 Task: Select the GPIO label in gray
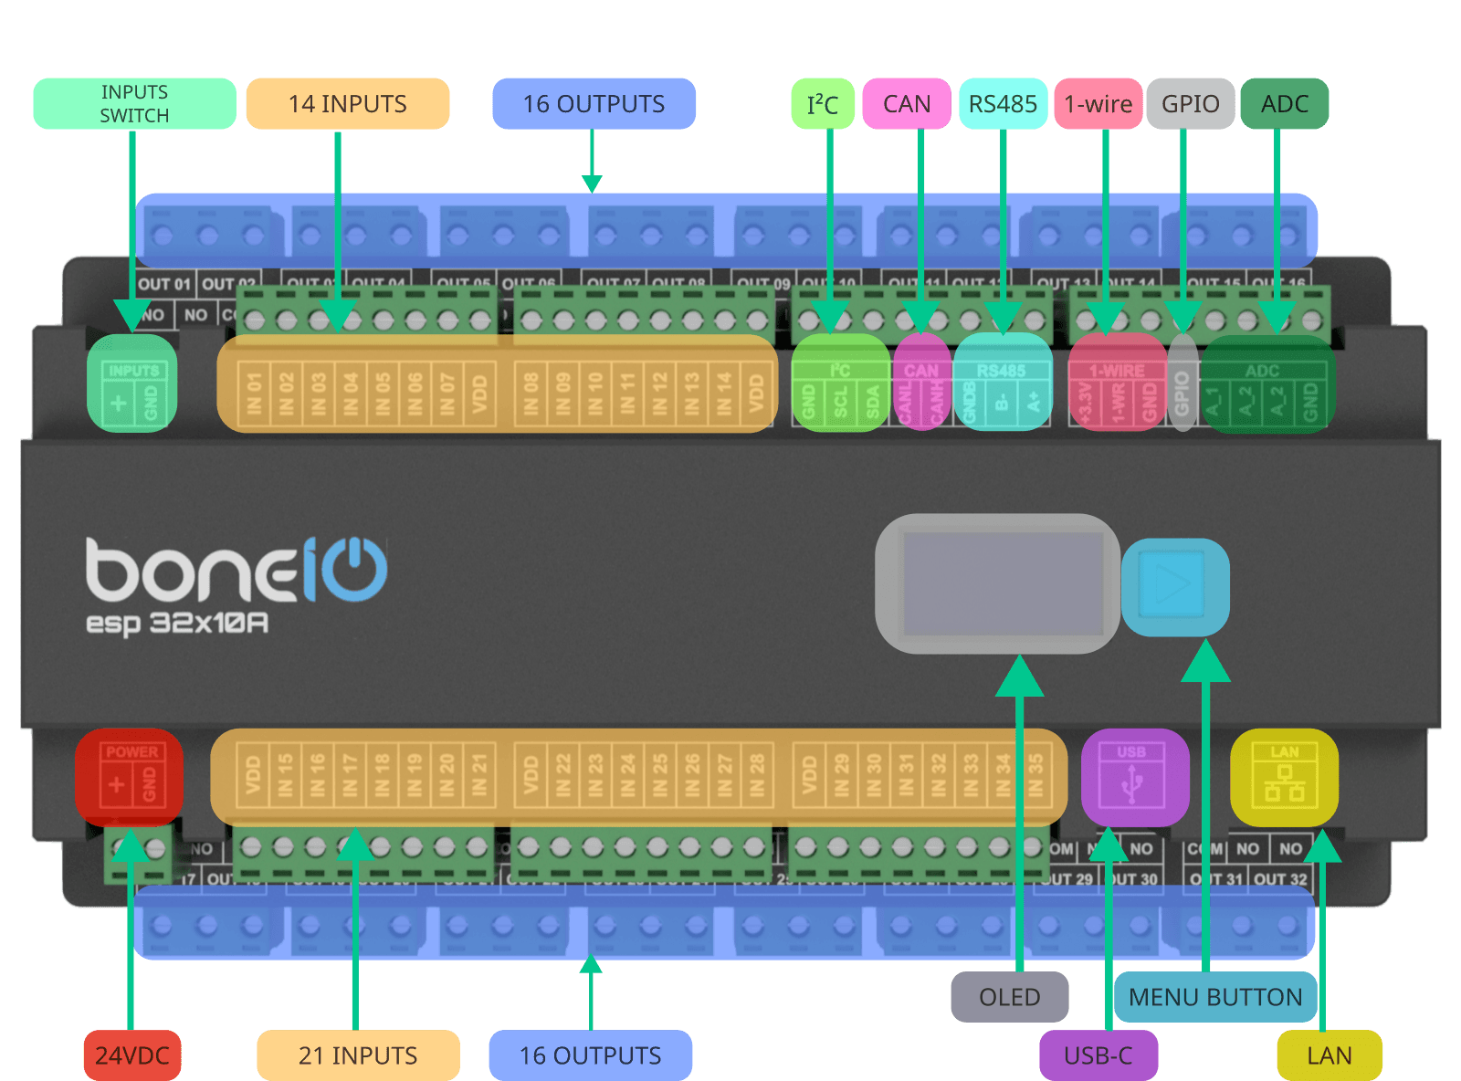(1191, 104)
